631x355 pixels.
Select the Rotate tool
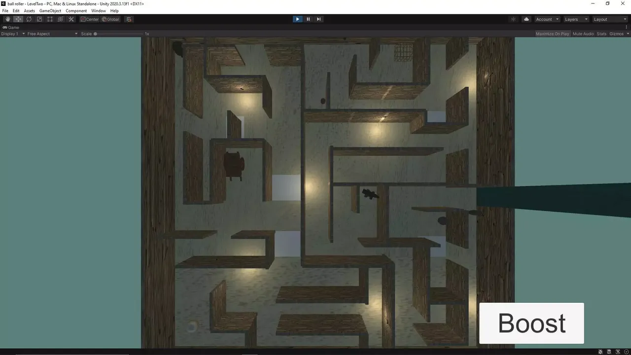[x=29, y=19]
